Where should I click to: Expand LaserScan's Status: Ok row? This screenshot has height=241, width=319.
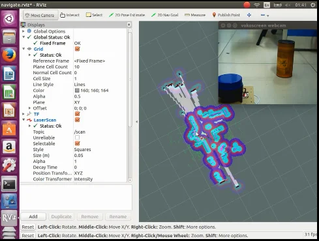tap(29, 126)
